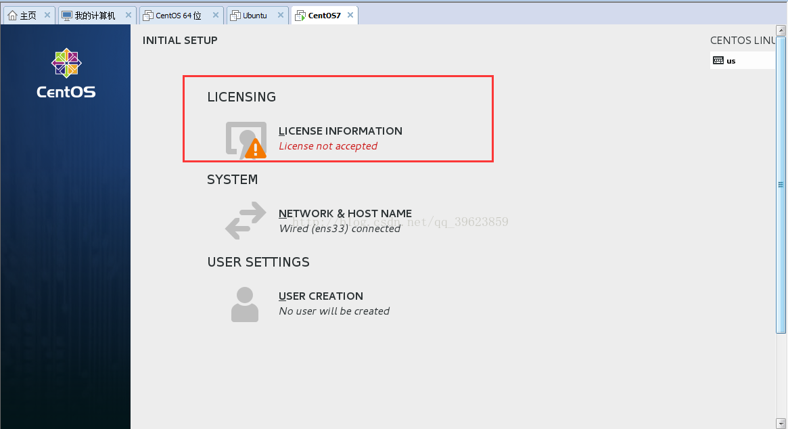Open NETWORK & HOST NAME settings

(x=345, y=213)
